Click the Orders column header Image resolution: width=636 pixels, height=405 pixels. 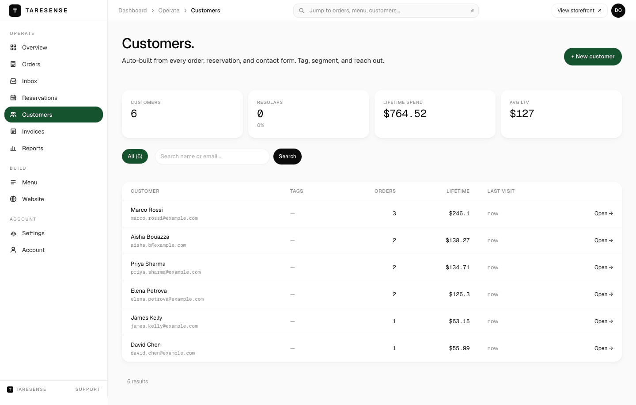[385, 191]
